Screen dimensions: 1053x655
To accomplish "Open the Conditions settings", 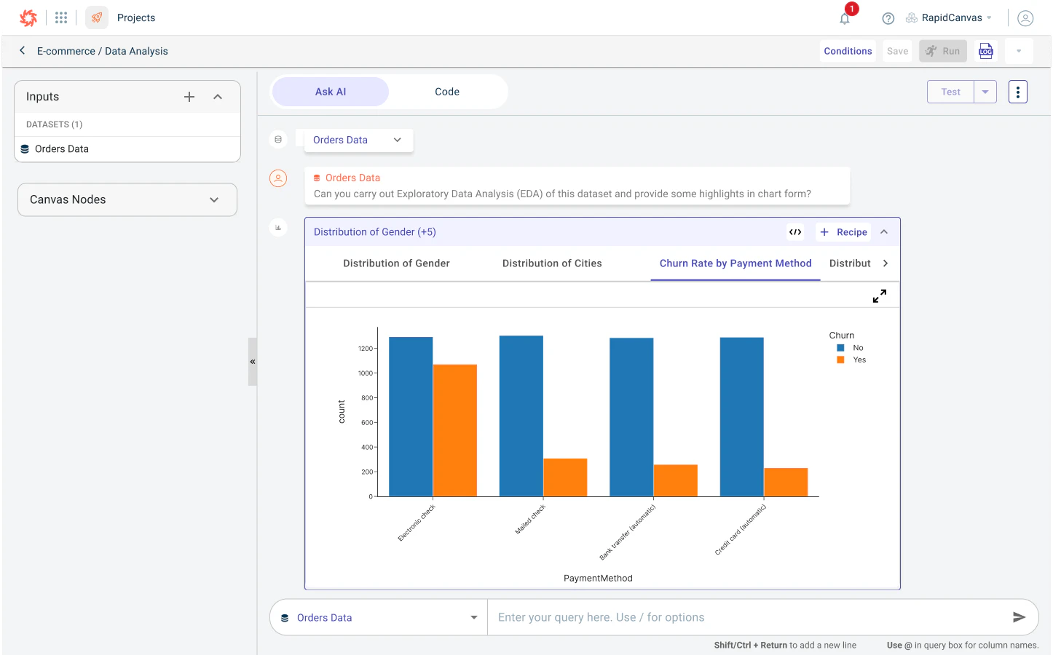I will coord(848,50).
